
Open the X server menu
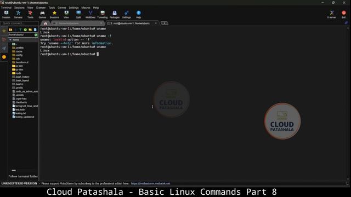coord(41,8)
